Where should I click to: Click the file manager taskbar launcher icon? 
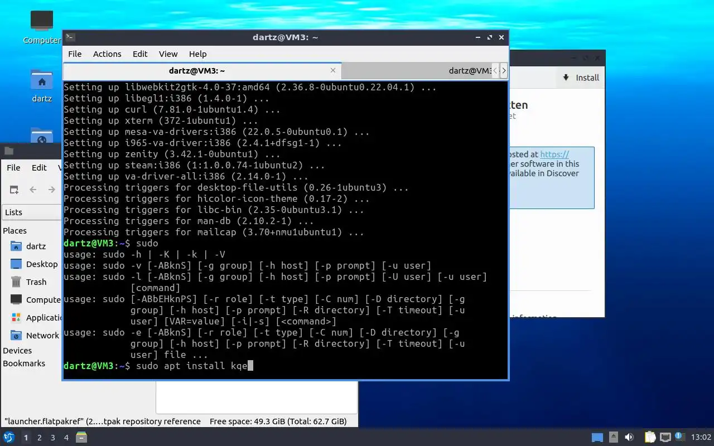tap(81, 438)
